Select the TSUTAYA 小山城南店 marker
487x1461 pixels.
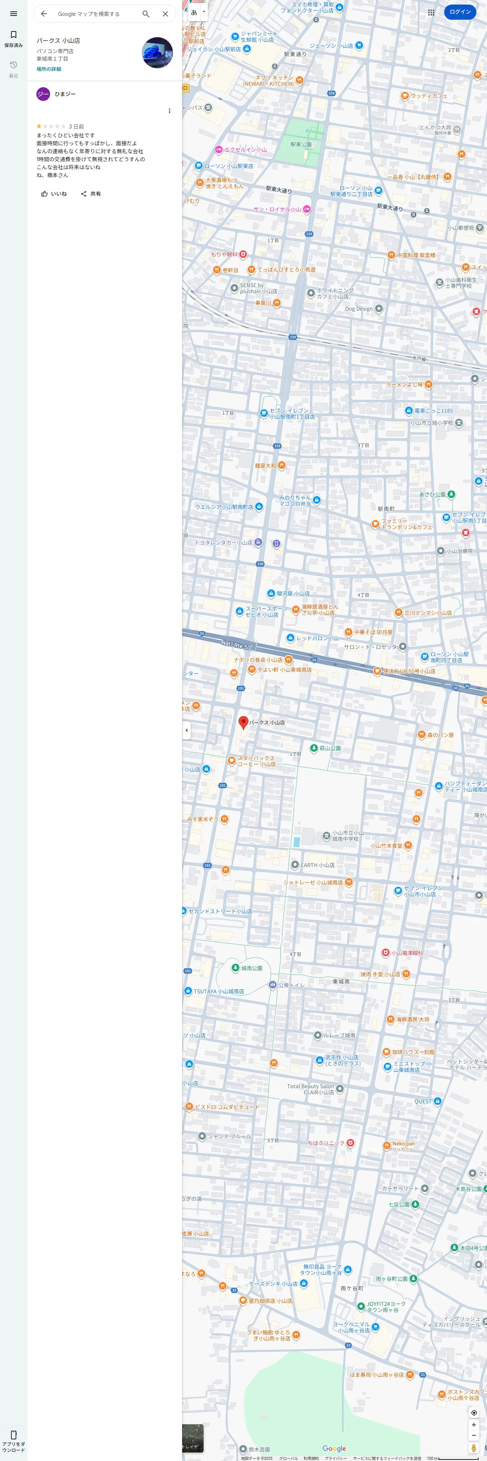click(x=188, y=991)
